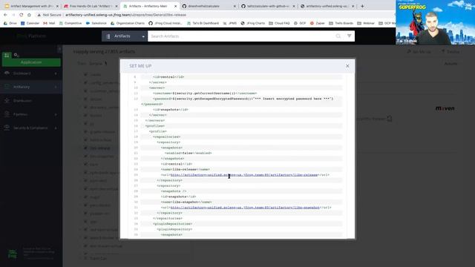
Task: Switch to artifactory-unified.soleng-us tab
Action: tap(327, 6)
